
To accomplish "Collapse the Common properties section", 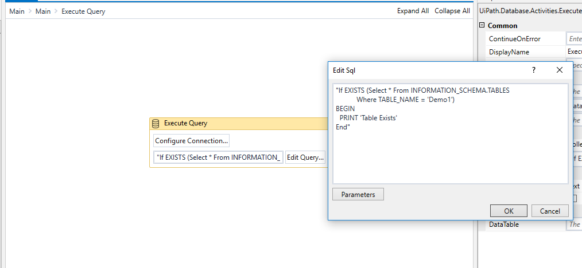I will [x=481, y=26].
